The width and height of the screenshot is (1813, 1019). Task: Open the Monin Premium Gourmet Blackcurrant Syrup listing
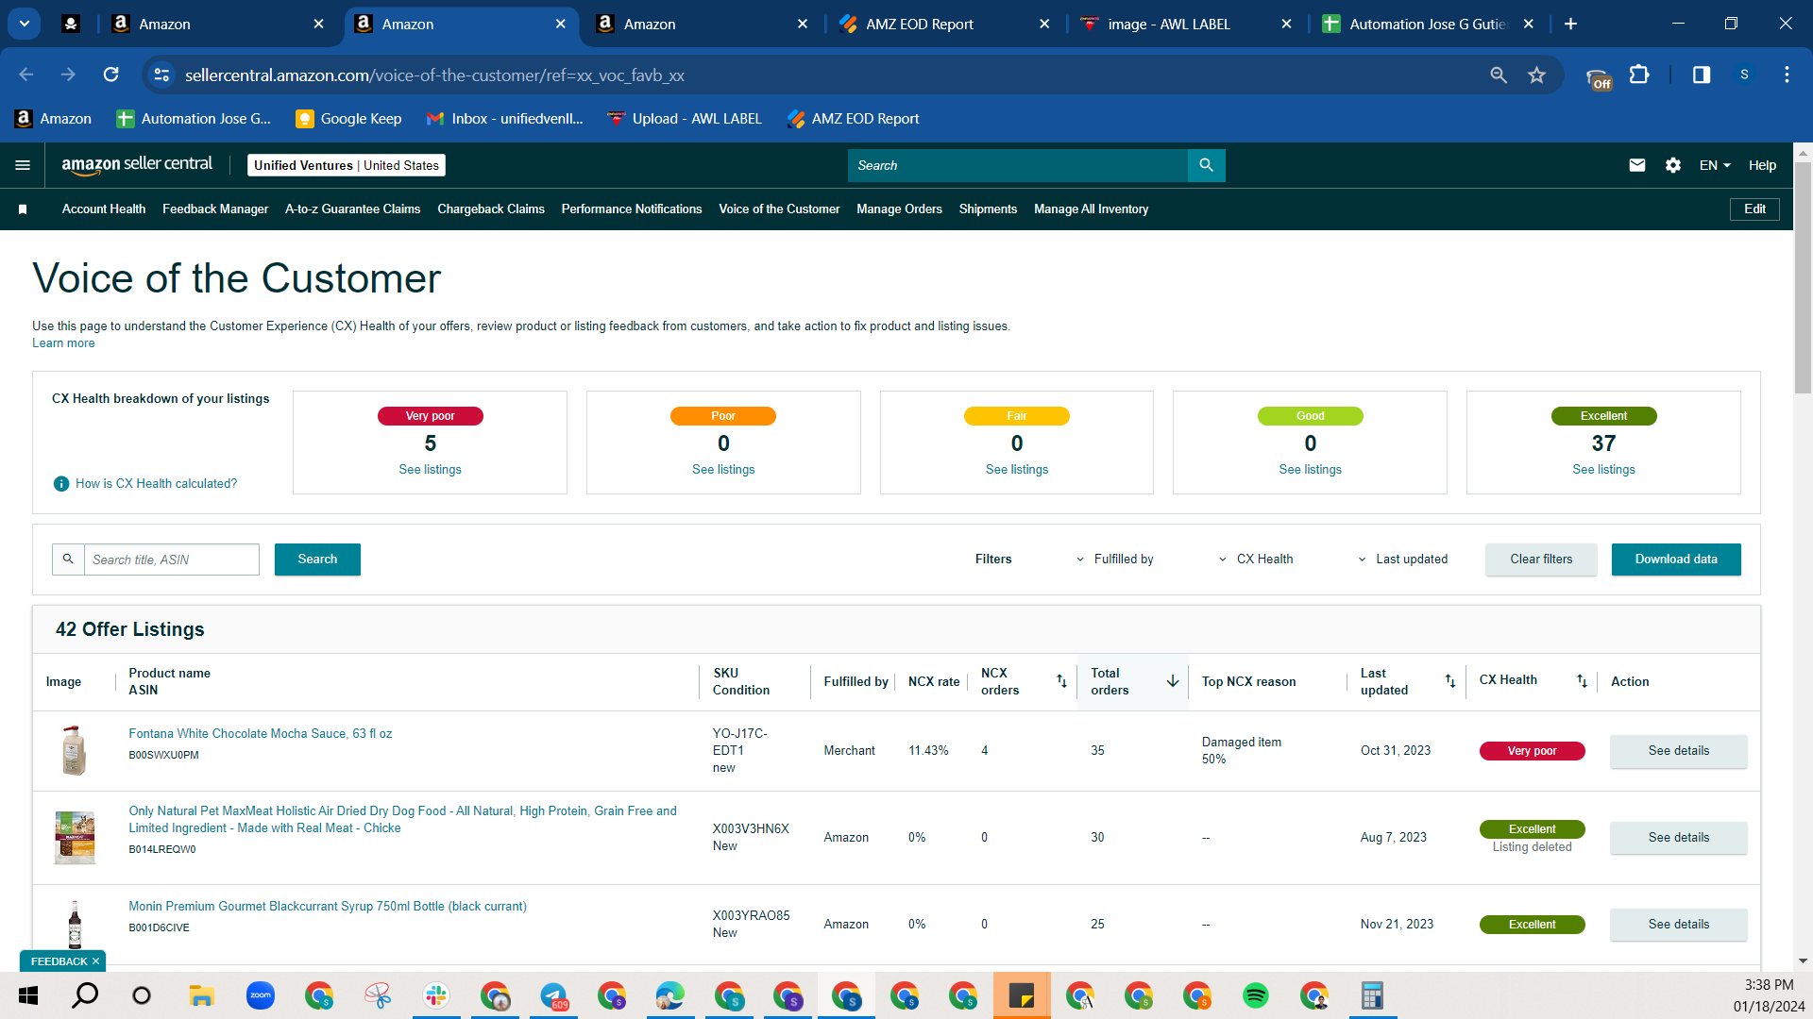[328, 907]
